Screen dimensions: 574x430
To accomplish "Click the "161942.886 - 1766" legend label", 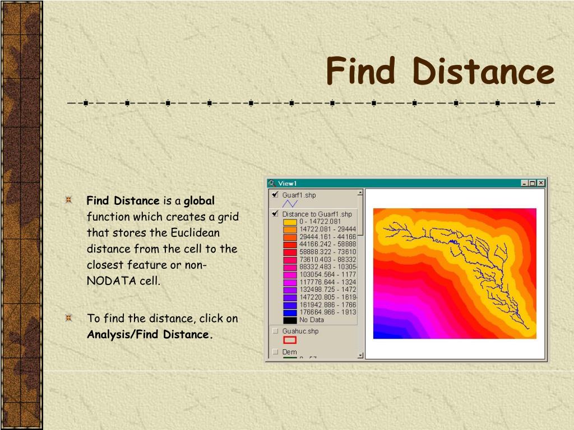I will tap(327, 305).
